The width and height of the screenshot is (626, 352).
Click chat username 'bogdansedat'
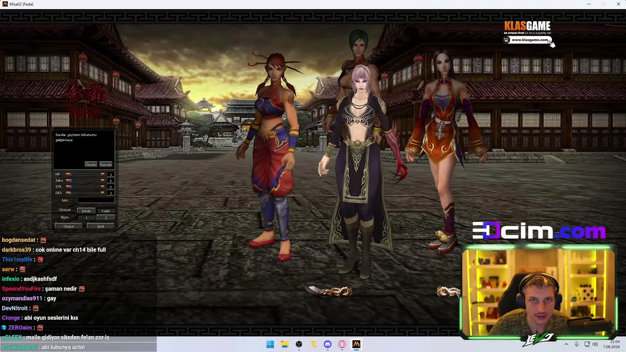[x=19, y=240]
